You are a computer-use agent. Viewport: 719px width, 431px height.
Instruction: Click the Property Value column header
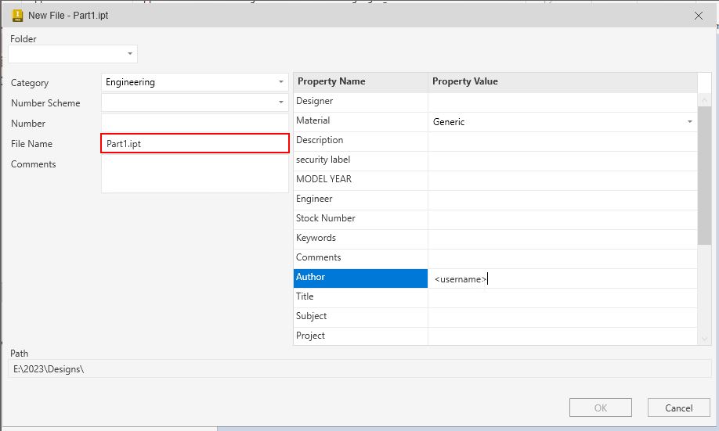[561, 81]
